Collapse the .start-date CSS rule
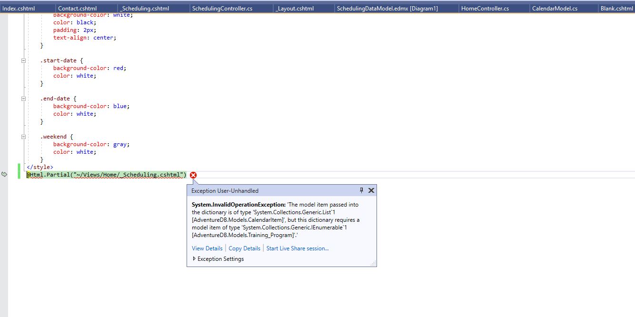 pos(23,60)
